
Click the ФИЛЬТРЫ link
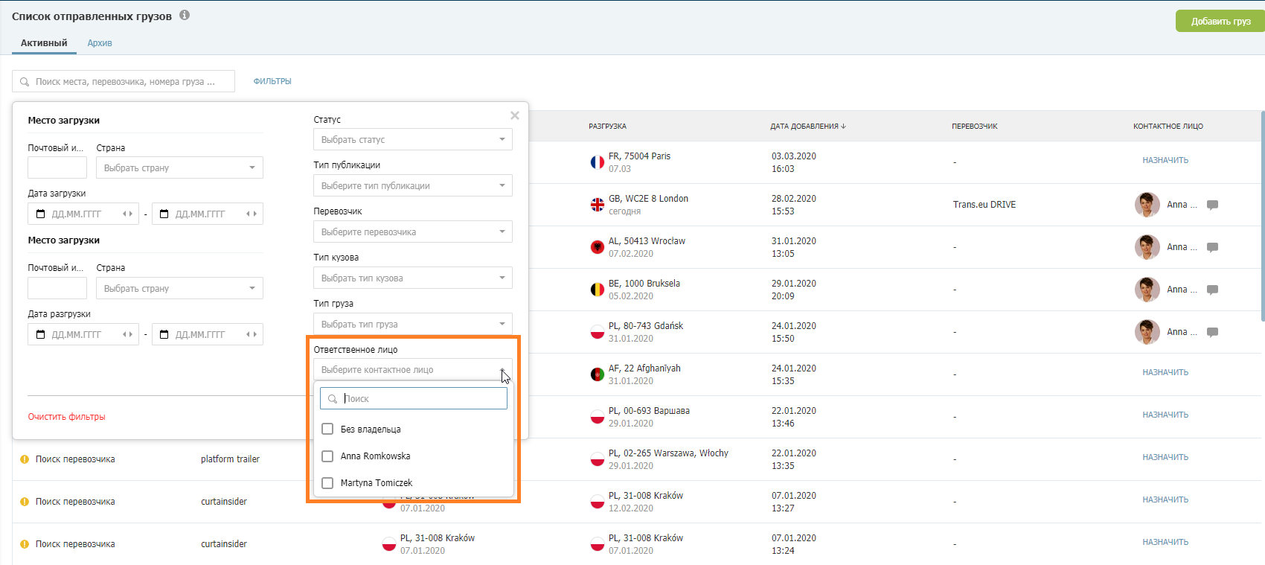click(272, 81)
